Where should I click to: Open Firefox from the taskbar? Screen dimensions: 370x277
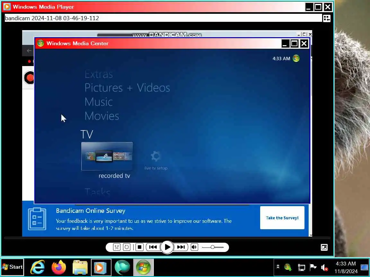point(59,267)
